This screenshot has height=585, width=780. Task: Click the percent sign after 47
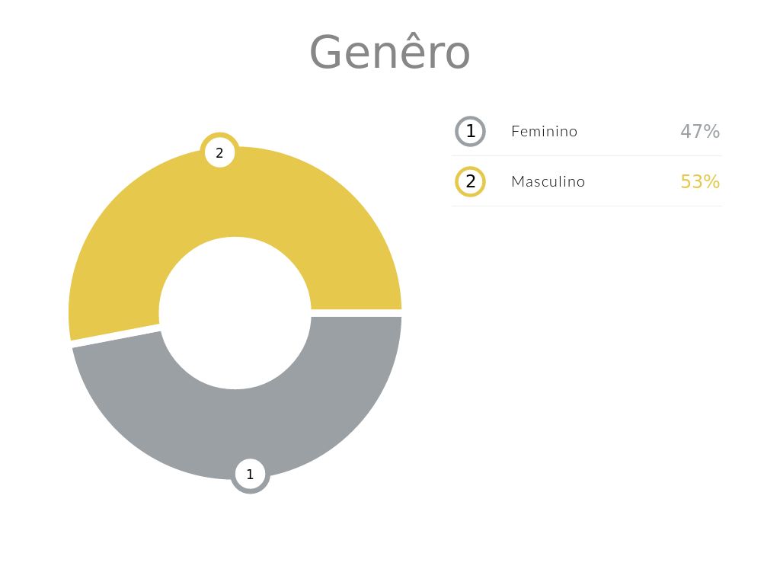(x=711, y=131)
